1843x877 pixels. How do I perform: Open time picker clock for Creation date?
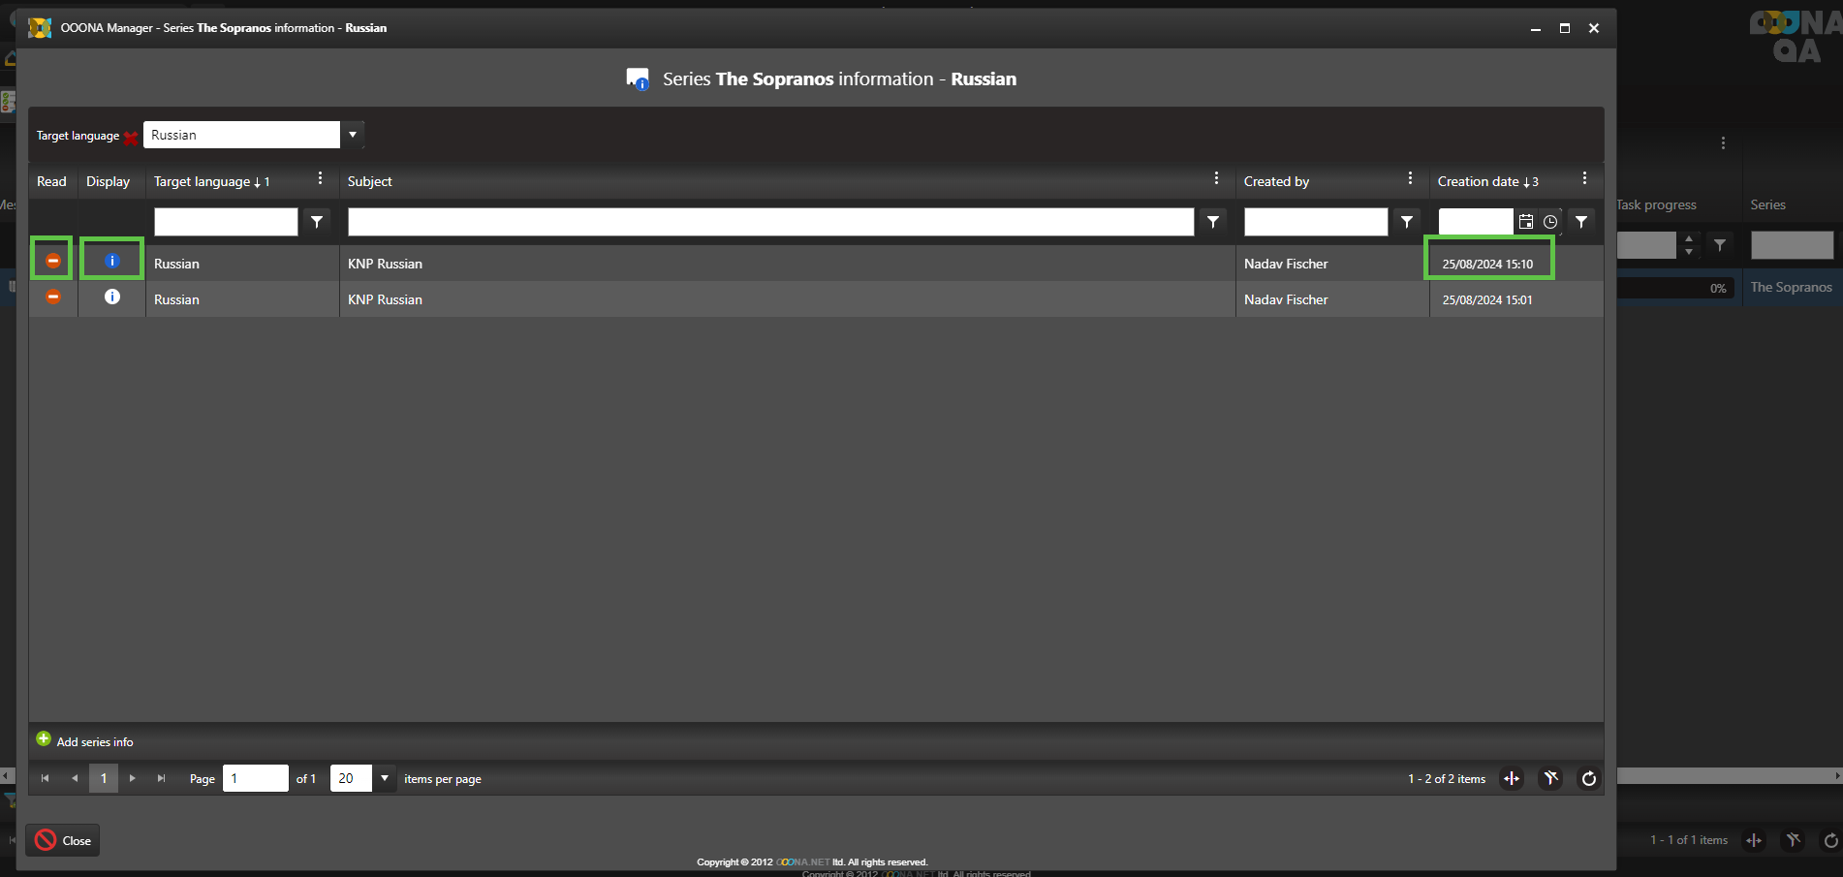(x=1550, y=222)
